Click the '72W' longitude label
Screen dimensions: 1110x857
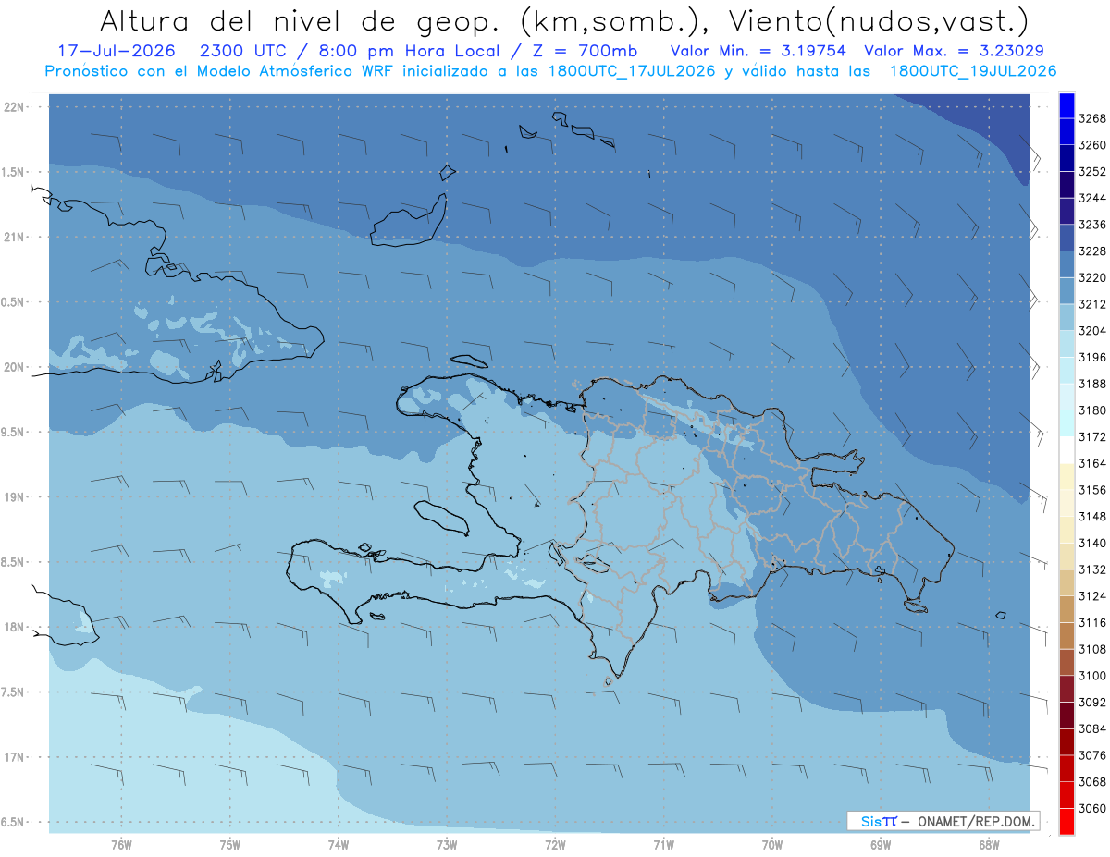[555, 845]
